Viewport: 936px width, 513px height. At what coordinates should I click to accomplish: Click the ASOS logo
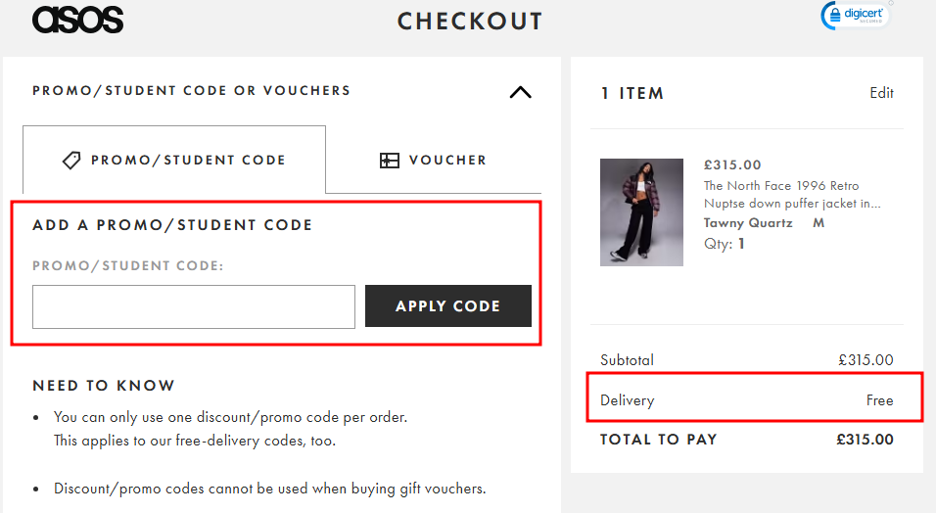77,20
